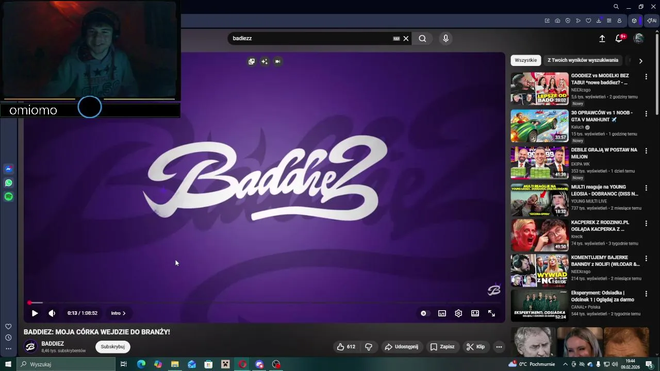Open options for DEBILE GRAJĄ video
This screenshot has width=660, height=371.
click(646, 151)
